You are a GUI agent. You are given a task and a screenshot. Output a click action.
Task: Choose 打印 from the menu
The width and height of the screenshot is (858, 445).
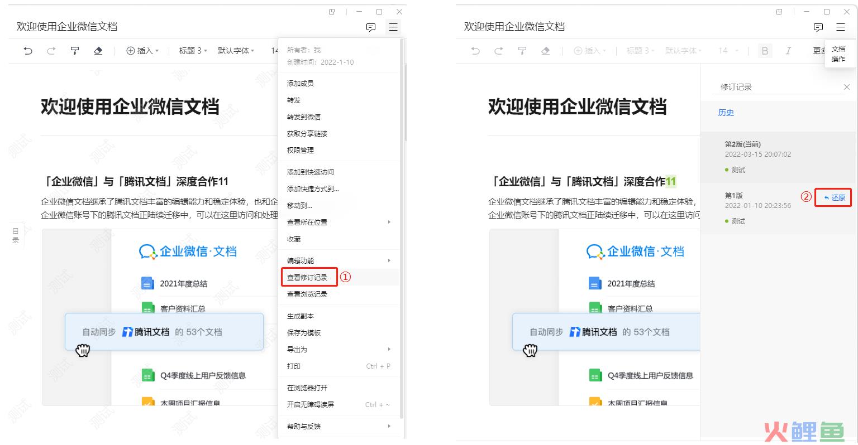339,366
